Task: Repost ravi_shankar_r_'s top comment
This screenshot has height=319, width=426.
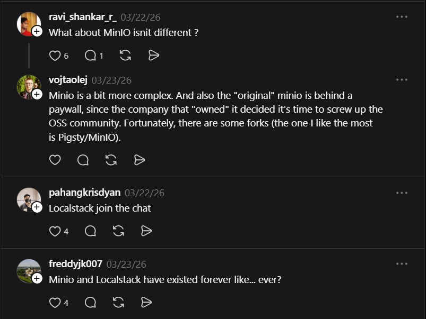Action: (125, 56)
